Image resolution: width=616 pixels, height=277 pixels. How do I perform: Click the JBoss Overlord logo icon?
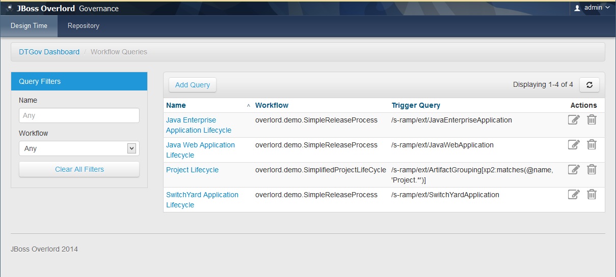pyautogui.click(x=9, y=8)
